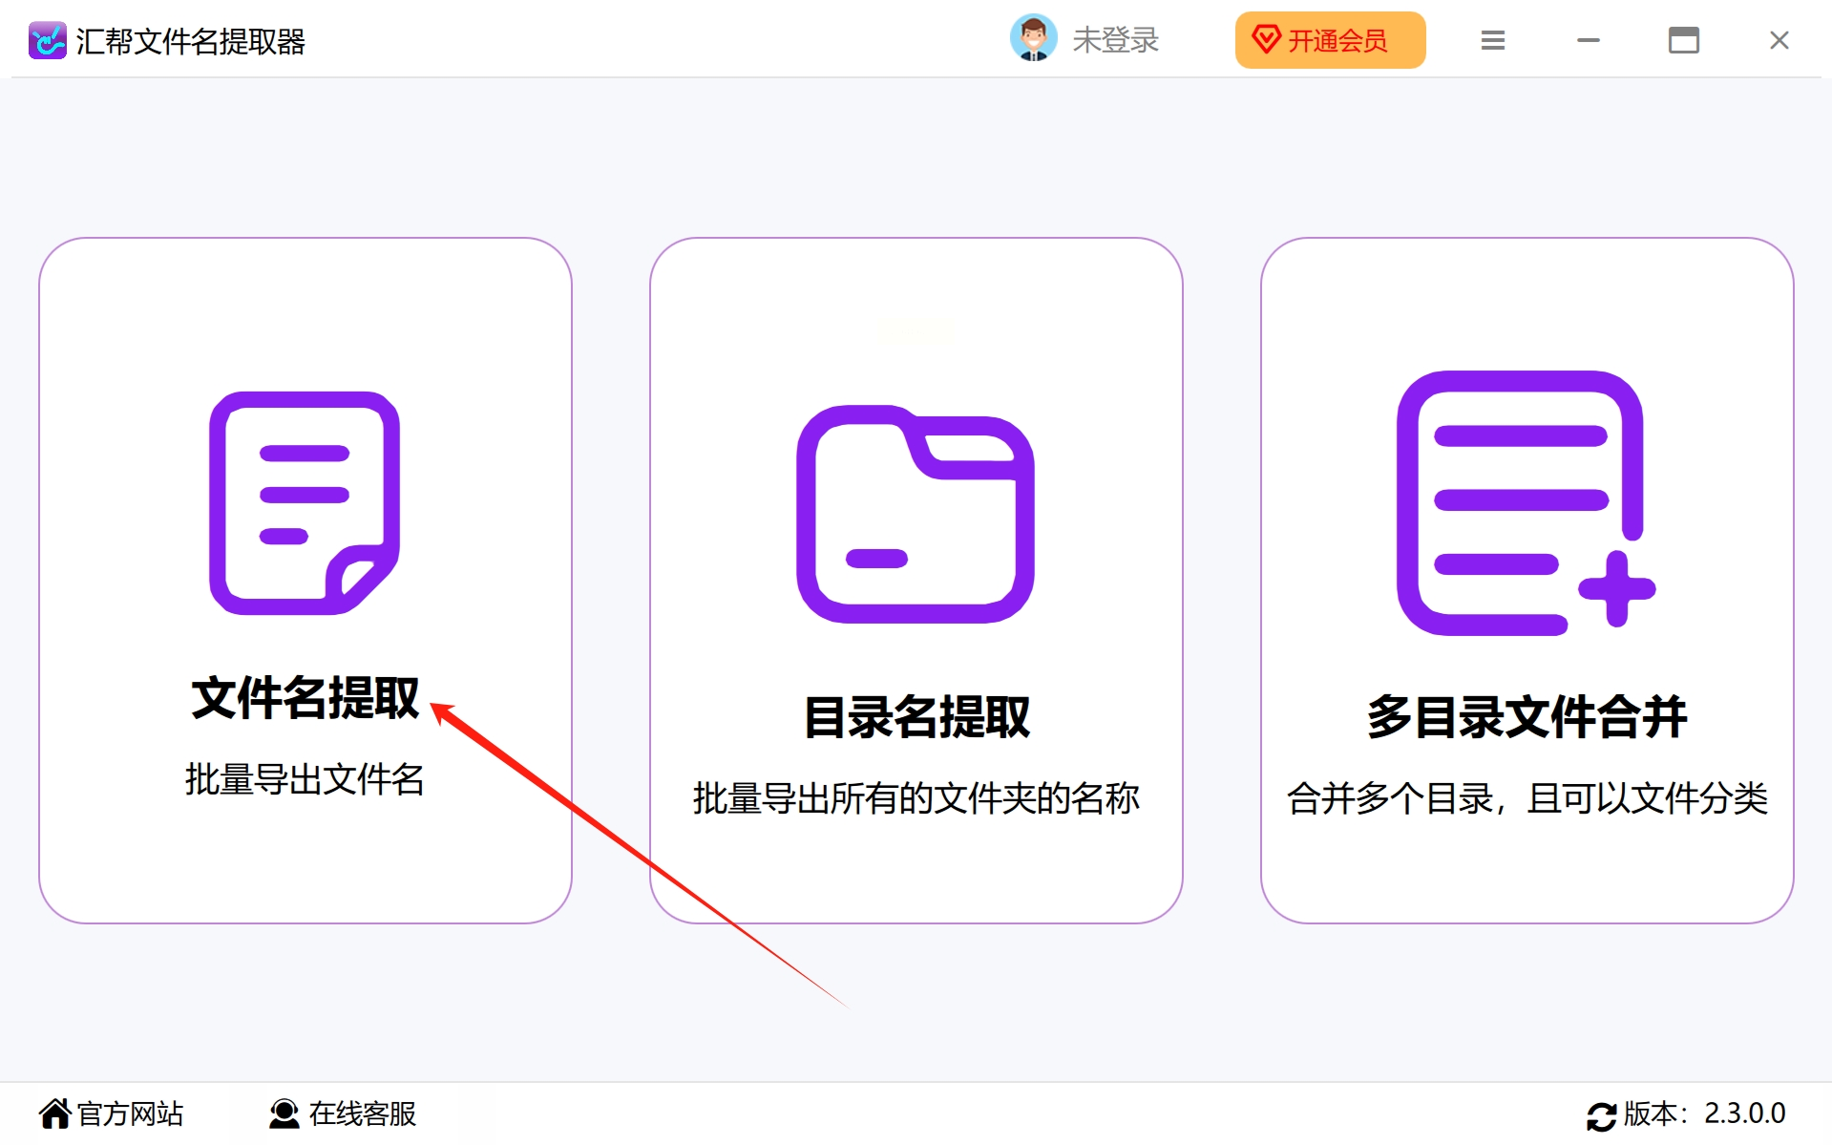Open the file name extraction document icon
This screenshot has height=1145, width=1832.
(305, 502)
